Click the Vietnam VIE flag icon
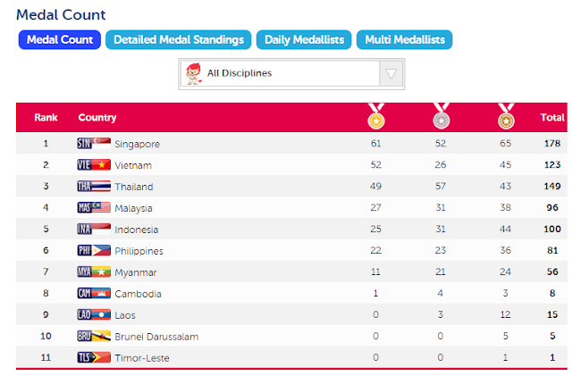Viewport: 572px width, 376px height. 94,165
